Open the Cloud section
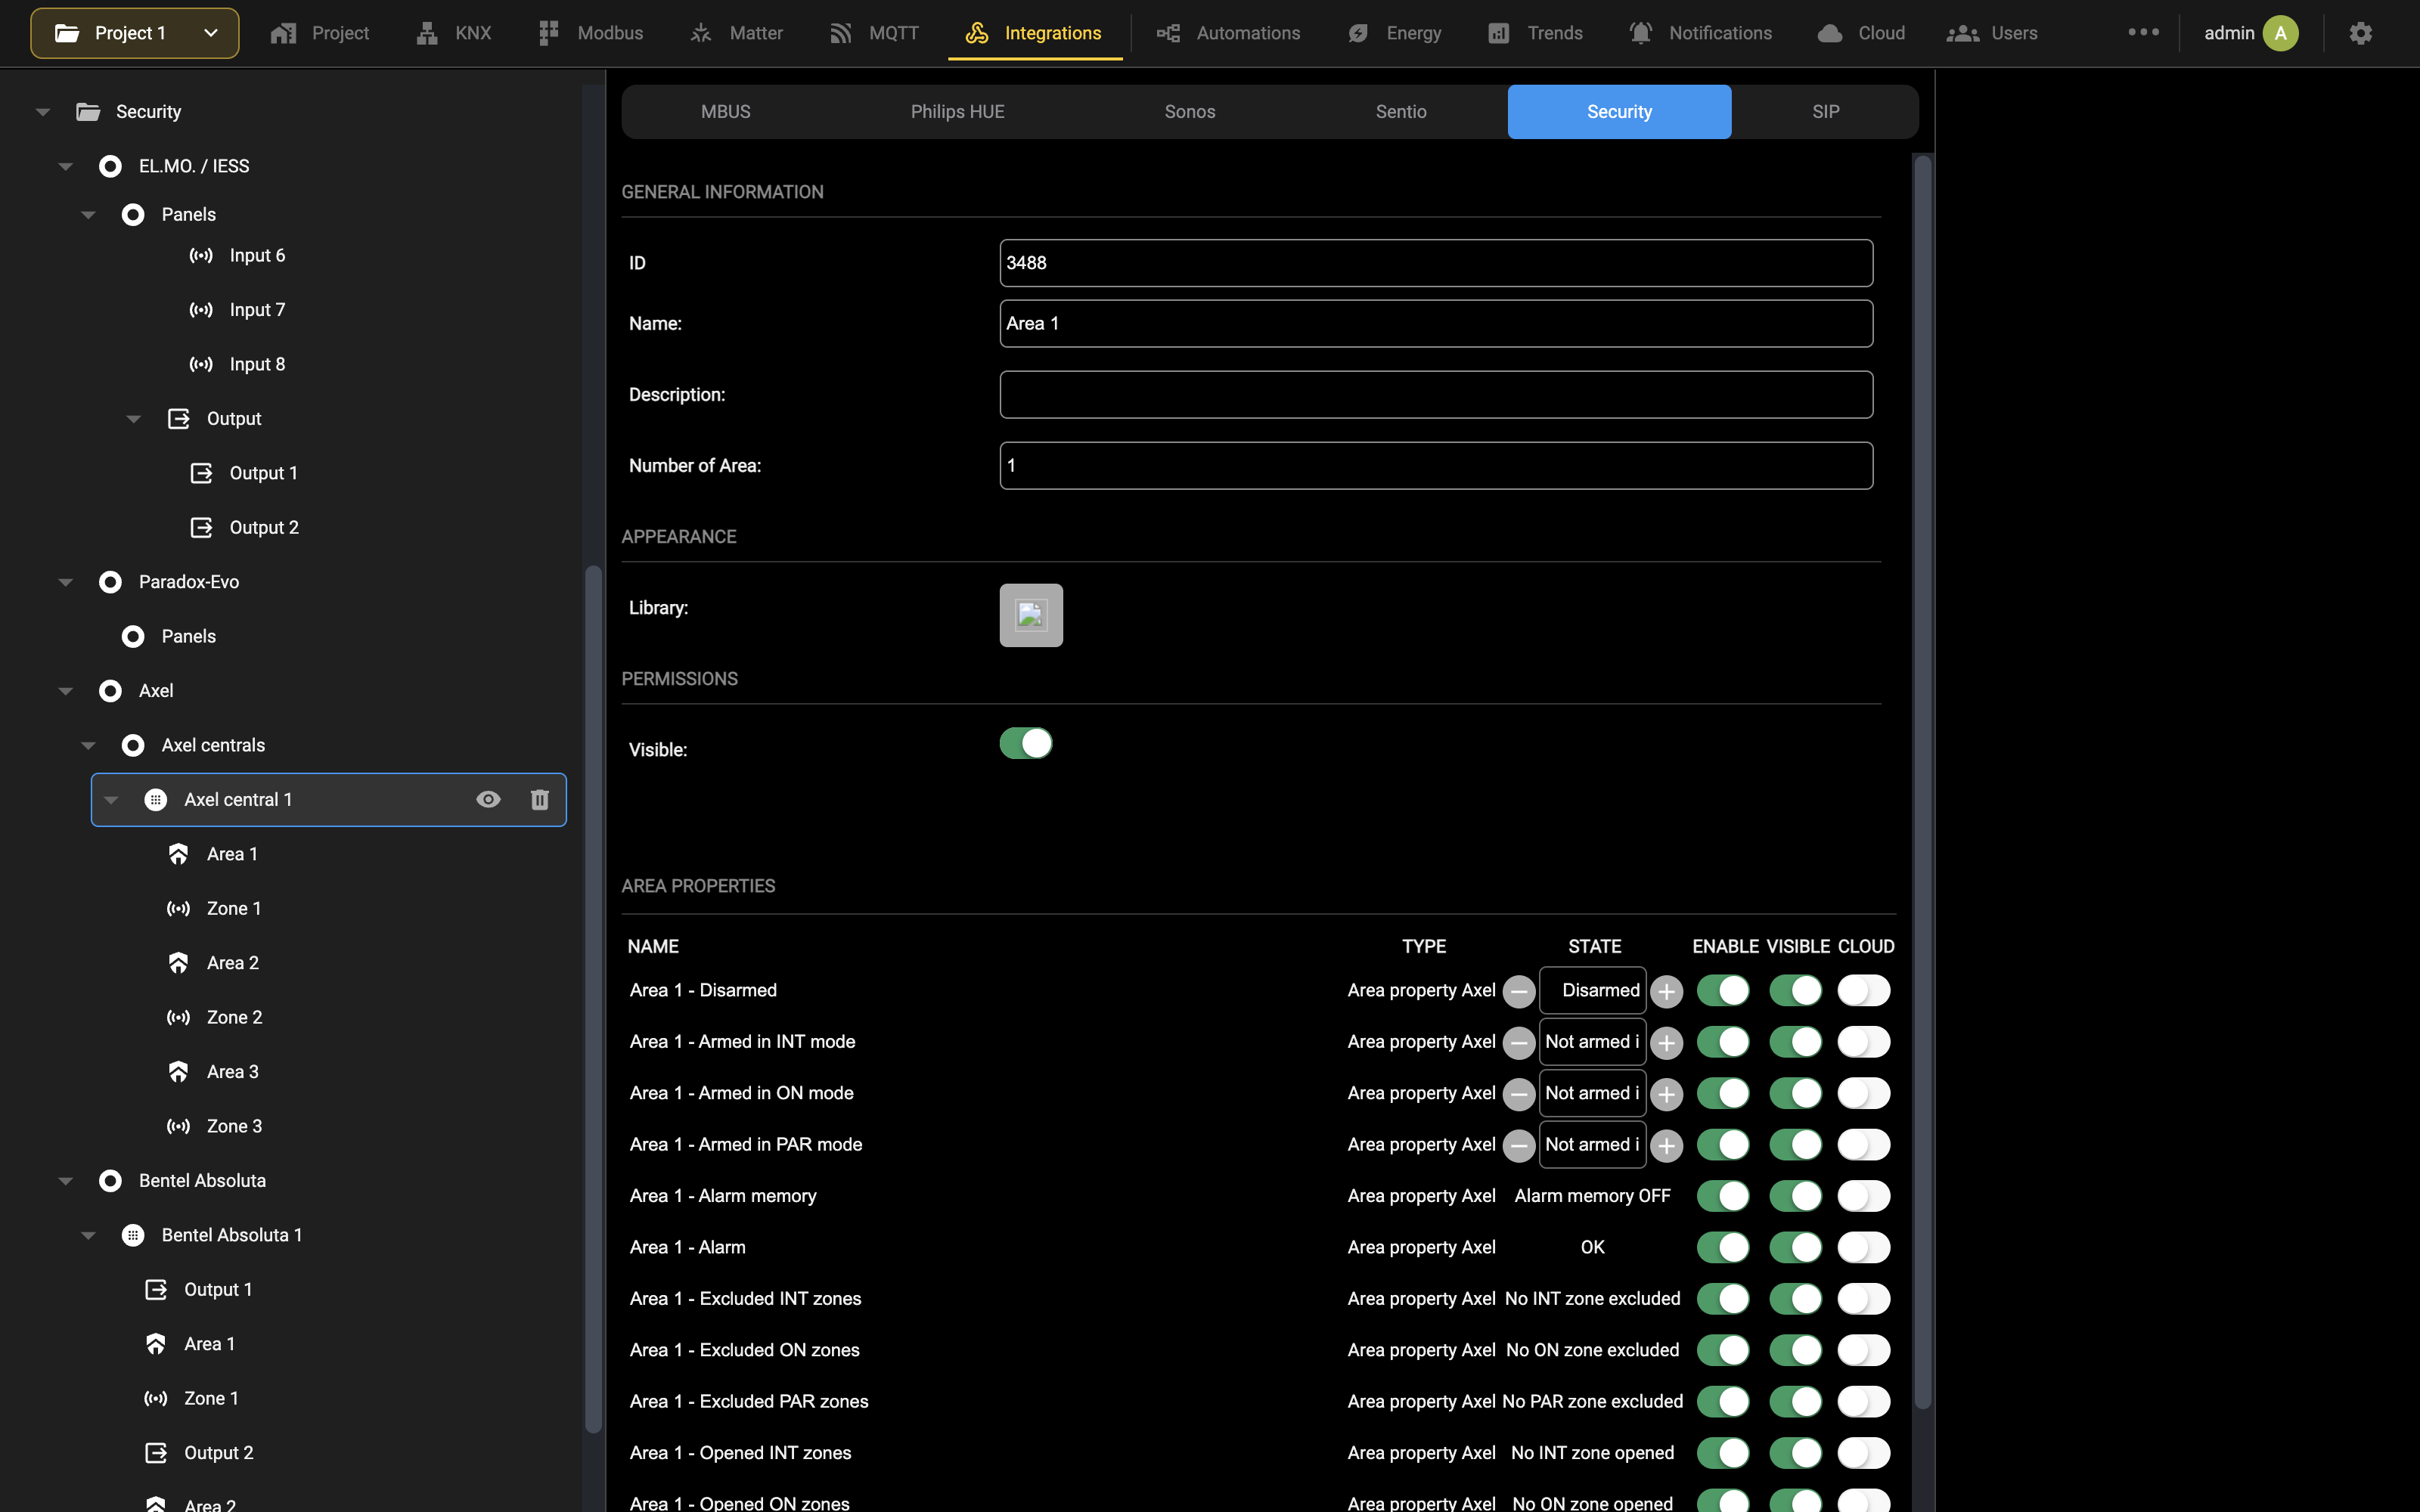The width and height of the screenshot is (2420, 1512). click(1861, 33)
